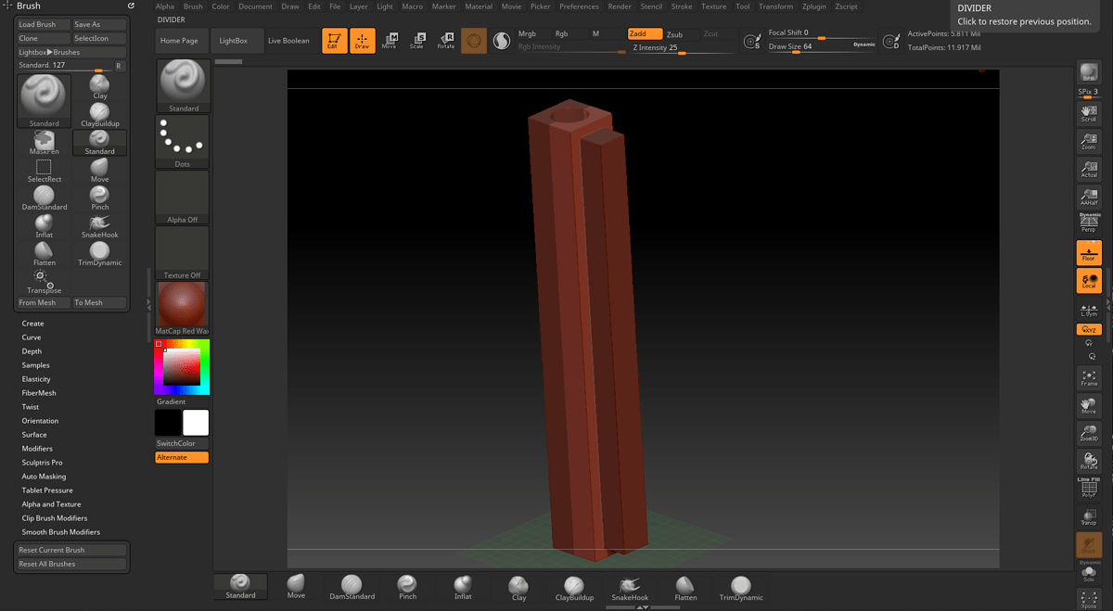Click the Zoom canvas icon
The width and height of the screenshot is (1113, 611).
(1089, 141)
